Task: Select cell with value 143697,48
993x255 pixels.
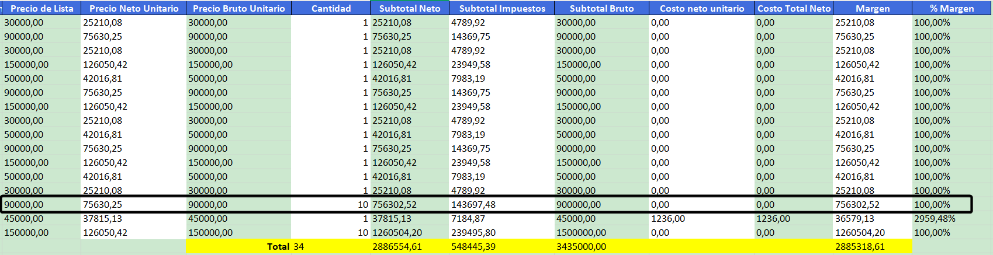Action: pos(502,205)
